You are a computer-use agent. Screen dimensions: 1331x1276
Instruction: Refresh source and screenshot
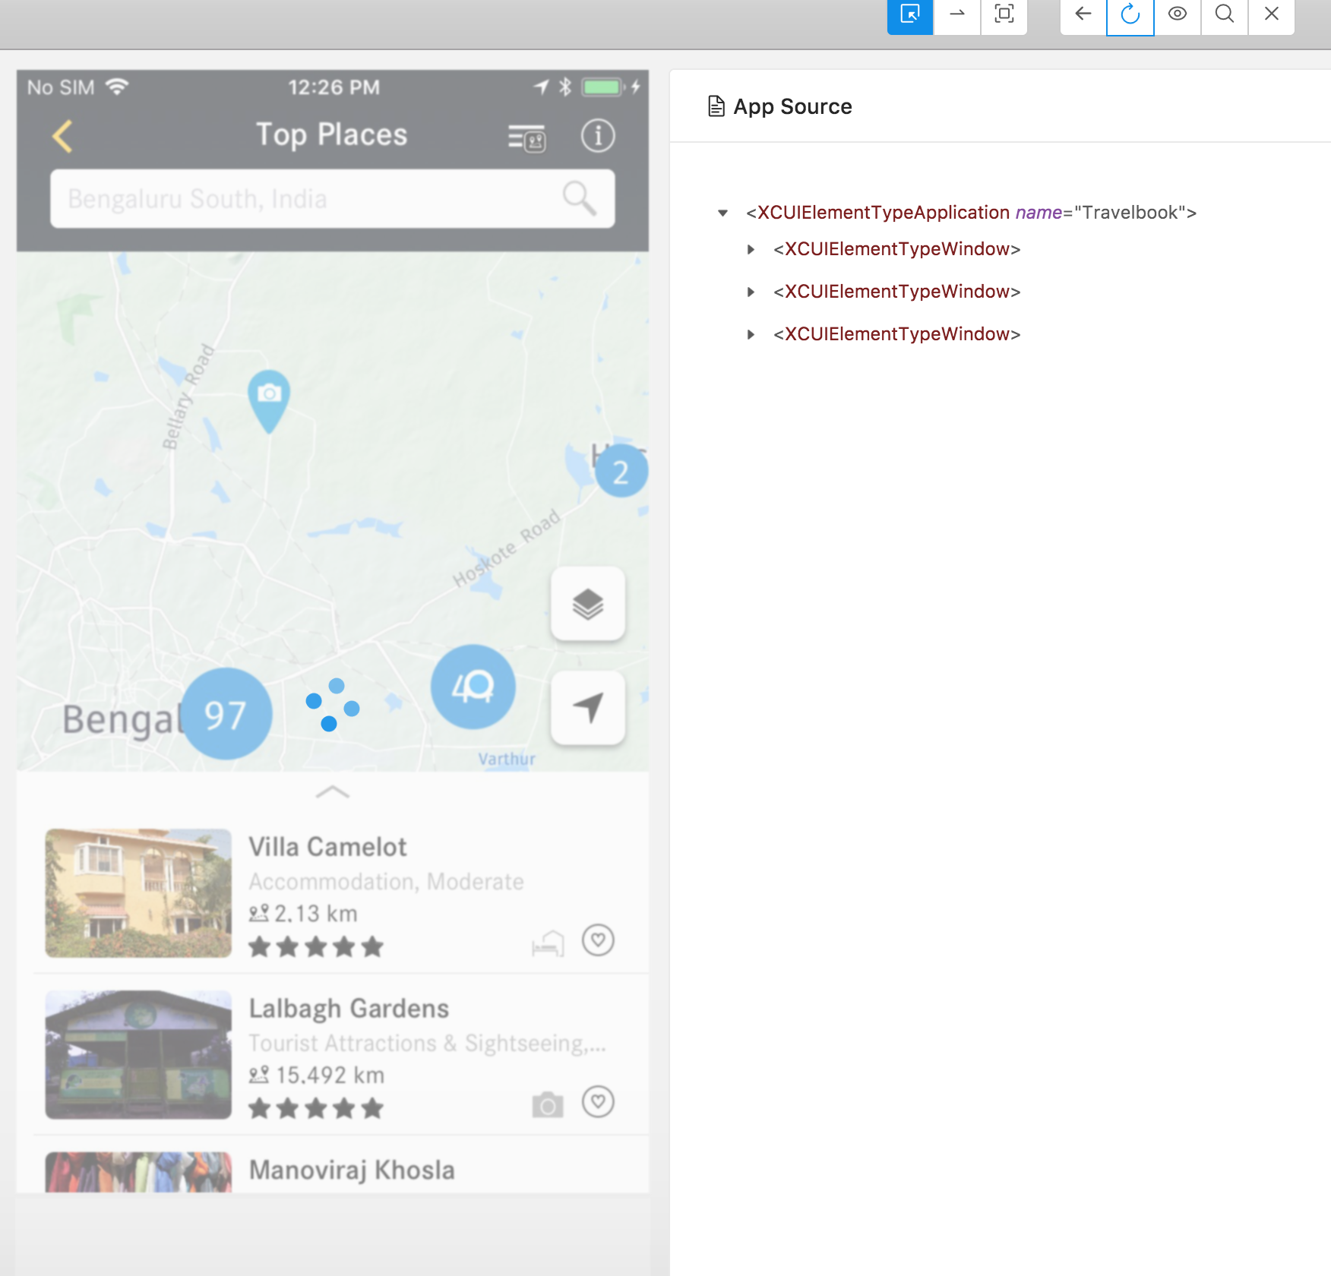click(1130, 14)
